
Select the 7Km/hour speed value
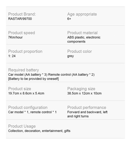tap(15, 37)
